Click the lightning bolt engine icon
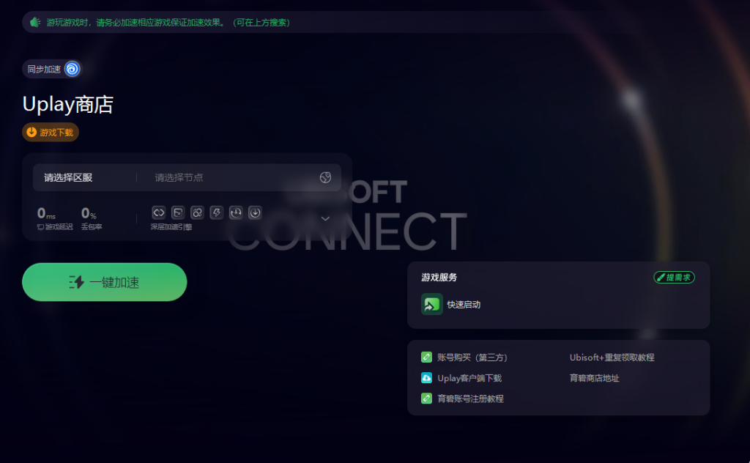The width and height of the screenshot is (750, 463). coord(217,212)
